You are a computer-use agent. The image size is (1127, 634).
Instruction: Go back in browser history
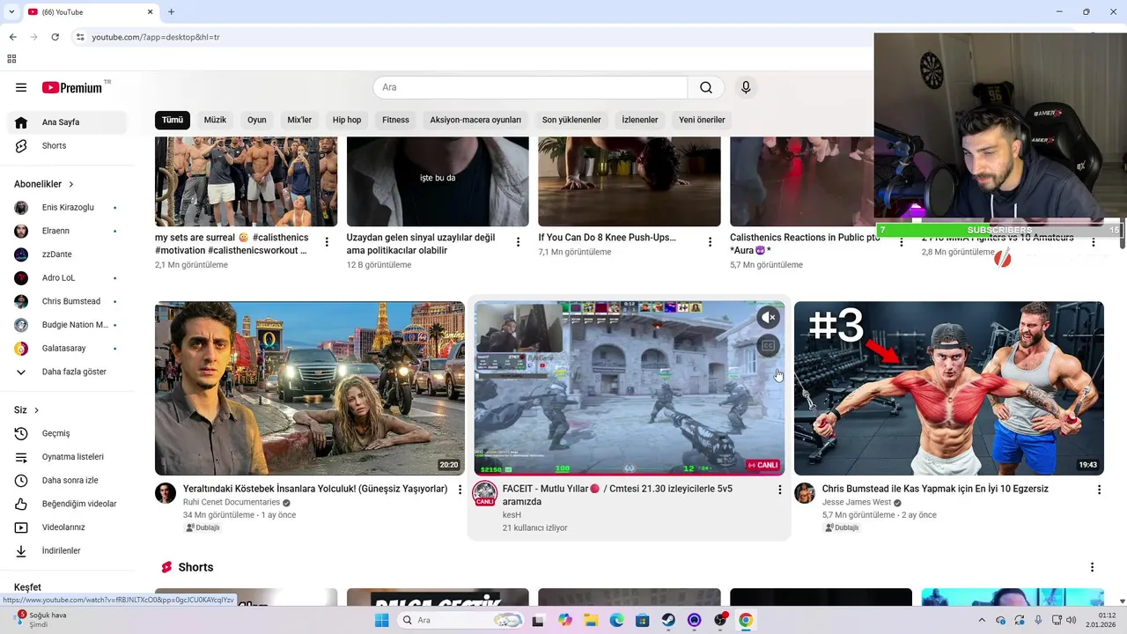12,37
